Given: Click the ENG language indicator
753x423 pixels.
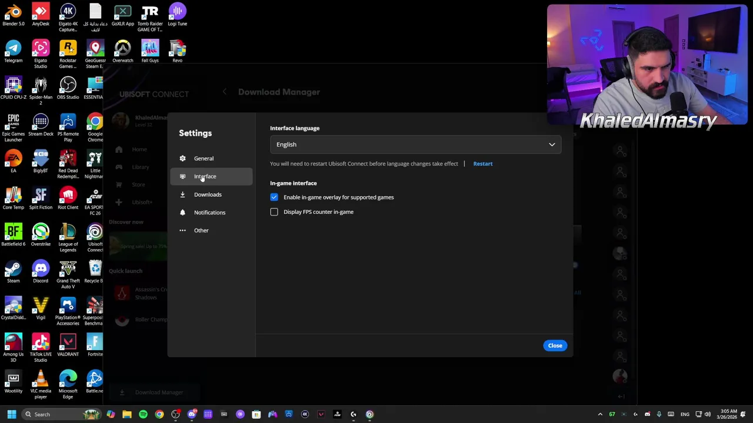Looking at the screenshot, I should (x=685, y=414).
